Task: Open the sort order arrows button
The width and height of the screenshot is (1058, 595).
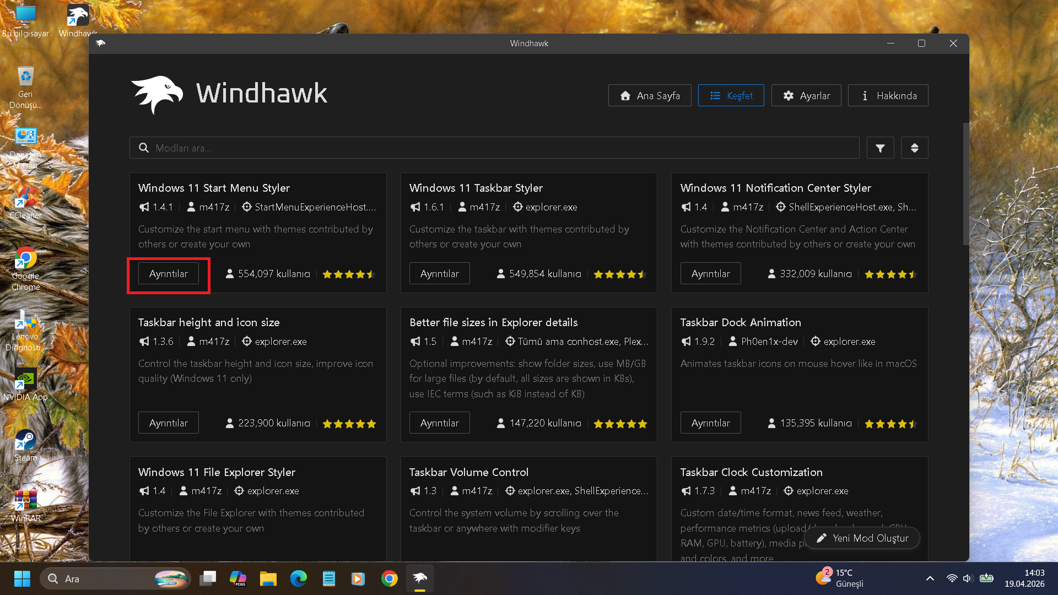Action: click(914, 148)
